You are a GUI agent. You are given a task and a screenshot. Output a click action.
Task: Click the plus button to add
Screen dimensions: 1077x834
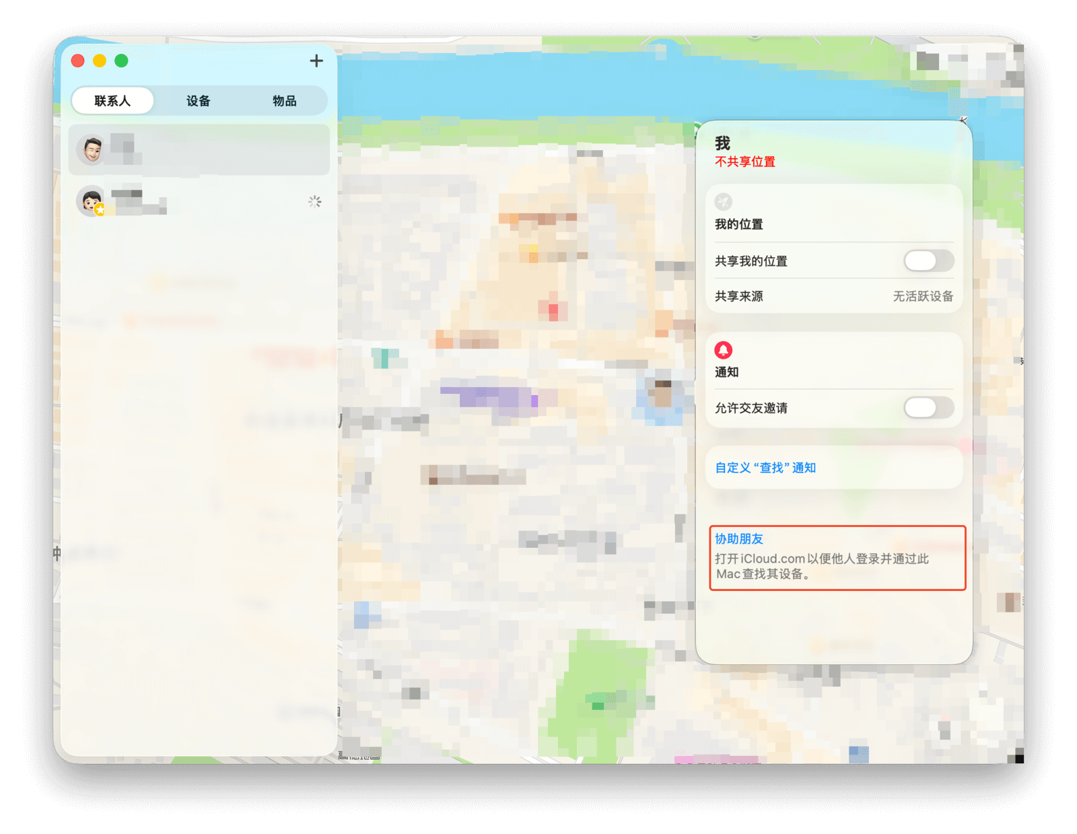[x=316, y=61]
